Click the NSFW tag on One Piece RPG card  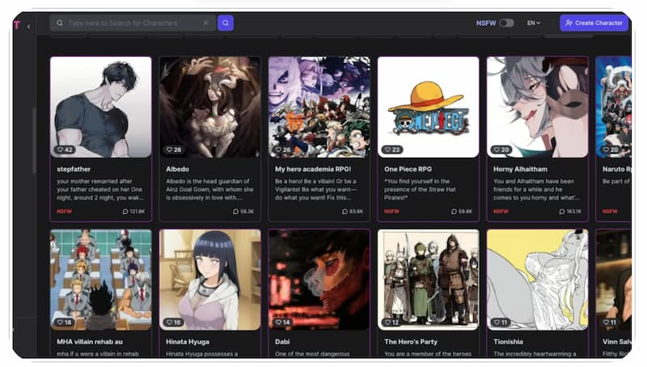391,212
